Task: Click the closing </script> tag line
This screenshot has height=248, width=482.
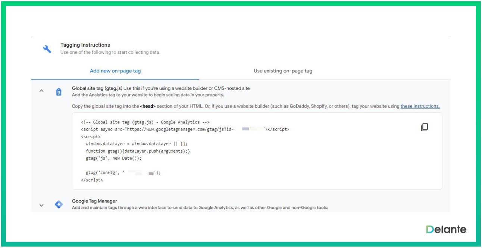Action: [x=92, y=180]
